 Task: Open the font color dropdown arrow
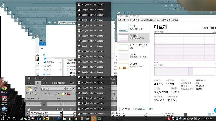[71, 94]
